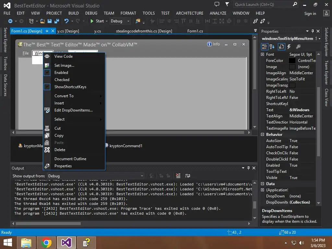
Task: Choose View Code in context menu
Action: tap(74, 56)
